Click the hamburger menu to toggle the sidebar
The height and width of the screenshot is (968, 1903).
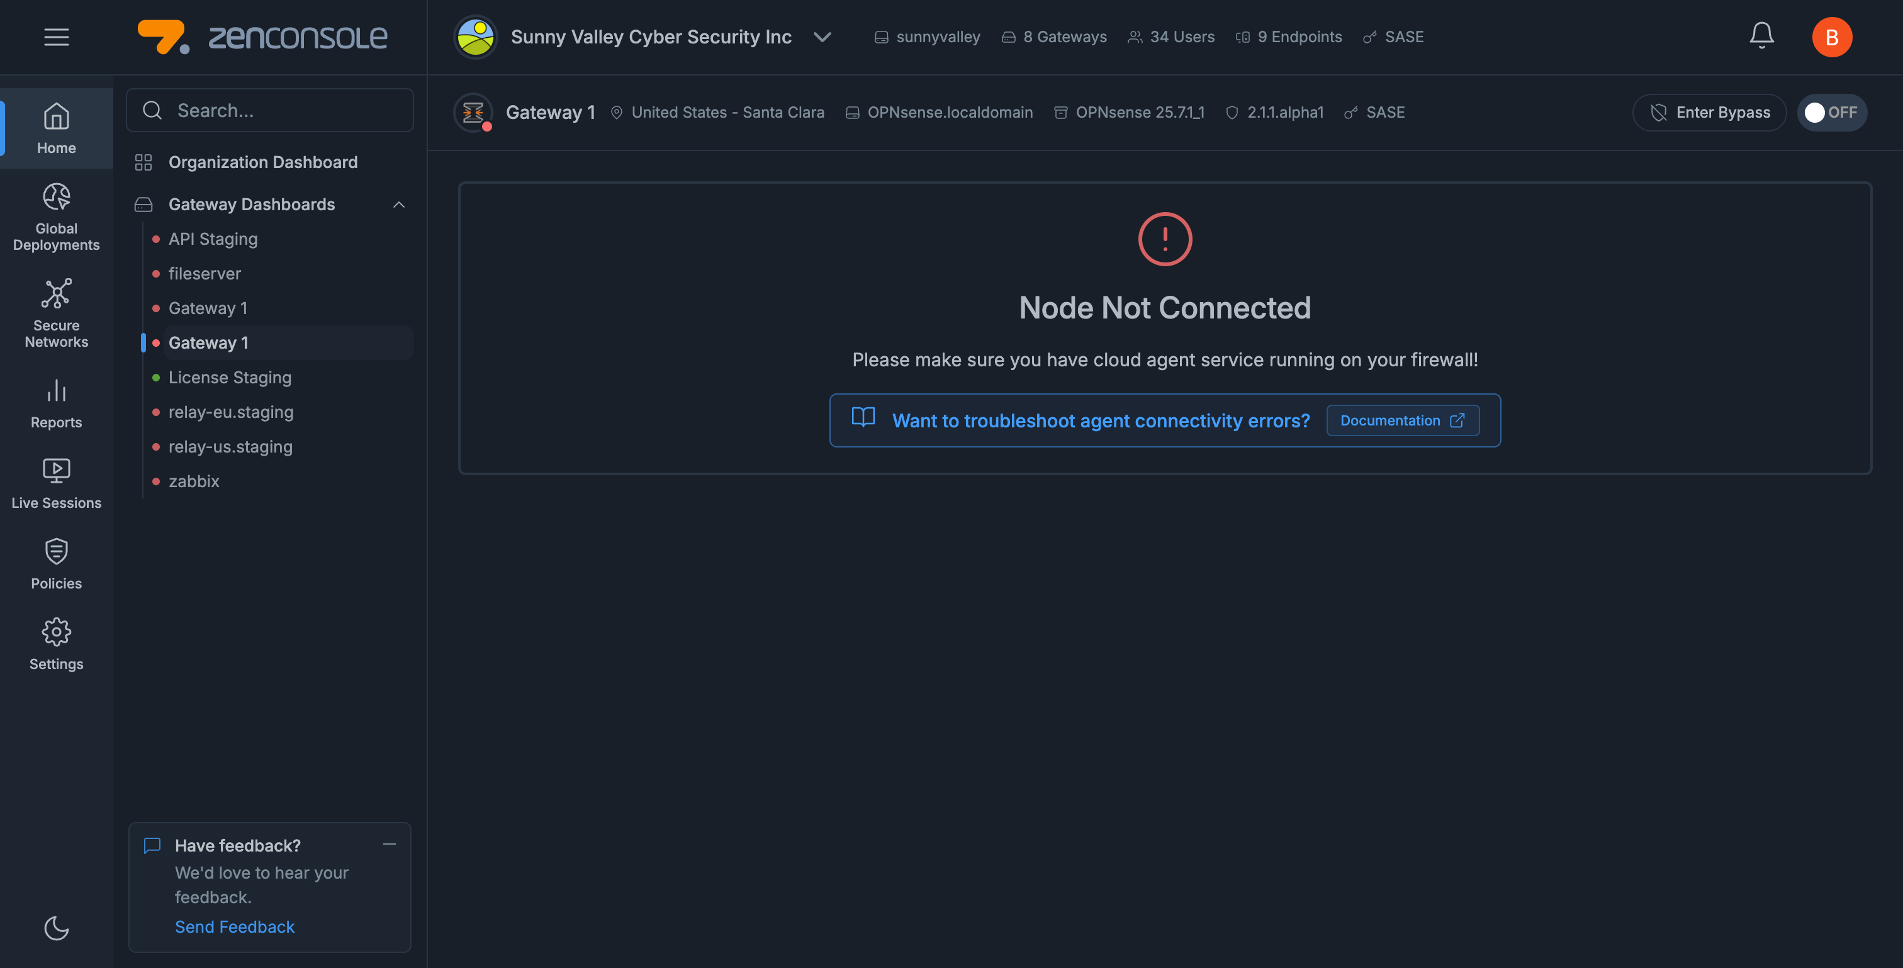click(x=55, y=37)
